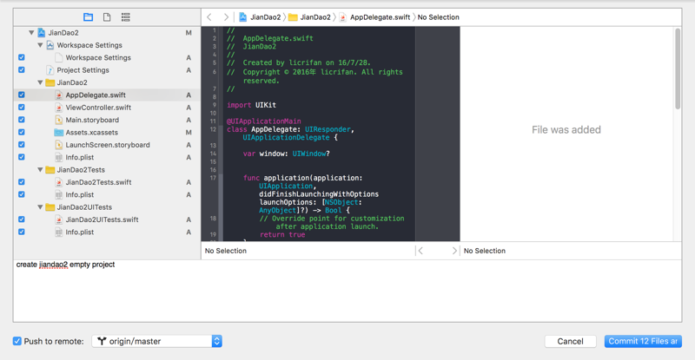
Task: Collapse the JianDao2 folder group
Action: point(40,82)
